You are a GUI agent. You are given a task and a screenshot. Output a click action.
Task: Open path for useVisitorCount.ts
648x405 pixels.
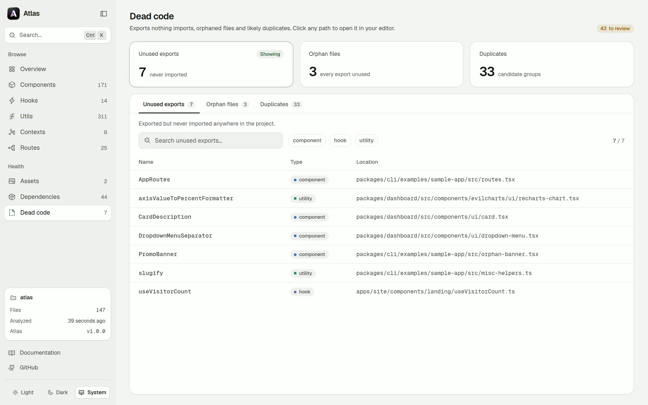tap(435, 292)
